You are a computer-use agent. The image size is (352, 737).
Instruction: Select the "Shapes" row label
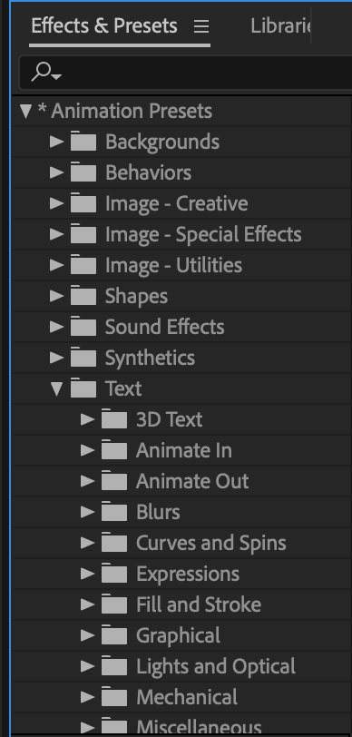coord(136,297)
